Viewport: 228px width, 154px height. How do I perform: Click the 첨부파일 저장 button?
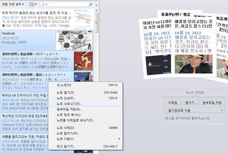click(x=212, y=102)
